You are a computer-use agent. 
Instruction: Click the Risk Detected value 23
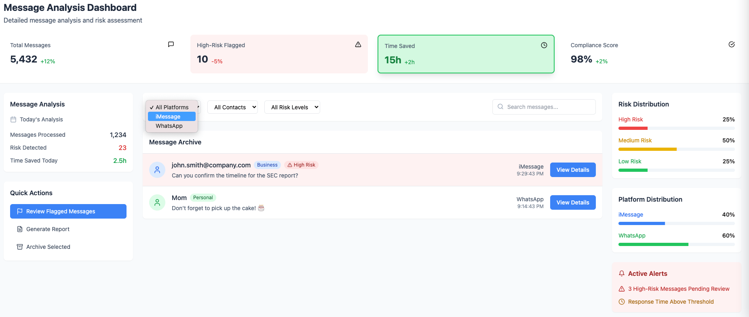coord(122,148)
